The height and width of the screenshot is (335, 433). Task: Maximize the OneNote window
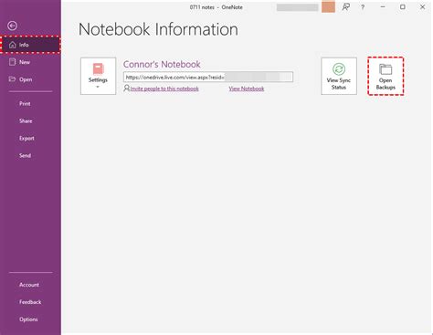click(403, 6)
